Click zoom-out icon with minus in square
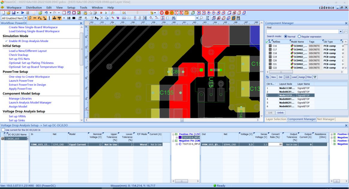Screen dimensions: 349x189 [x=204, y=13]
